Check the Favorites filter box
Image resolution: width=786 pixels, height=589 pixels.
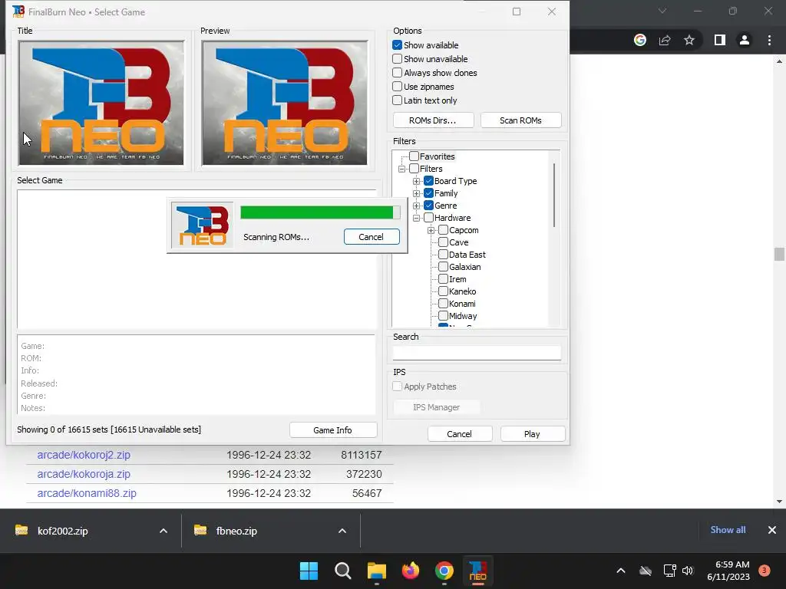414,156
